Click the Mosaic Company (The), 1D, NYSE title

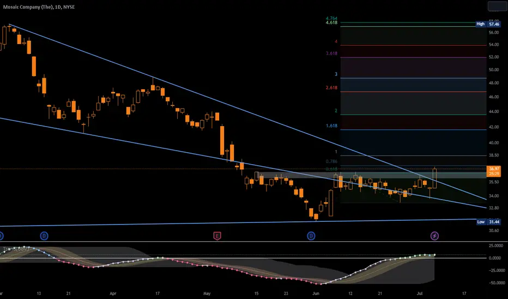pos(39,7)
